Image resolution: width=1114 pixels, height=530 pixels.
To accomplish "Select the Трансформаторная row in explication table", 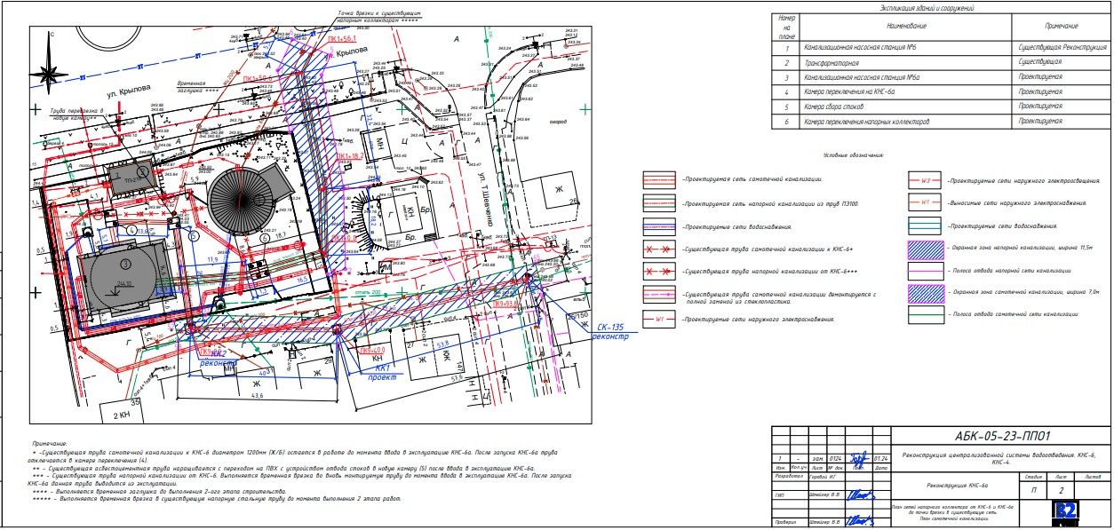I will coord(941,63).
